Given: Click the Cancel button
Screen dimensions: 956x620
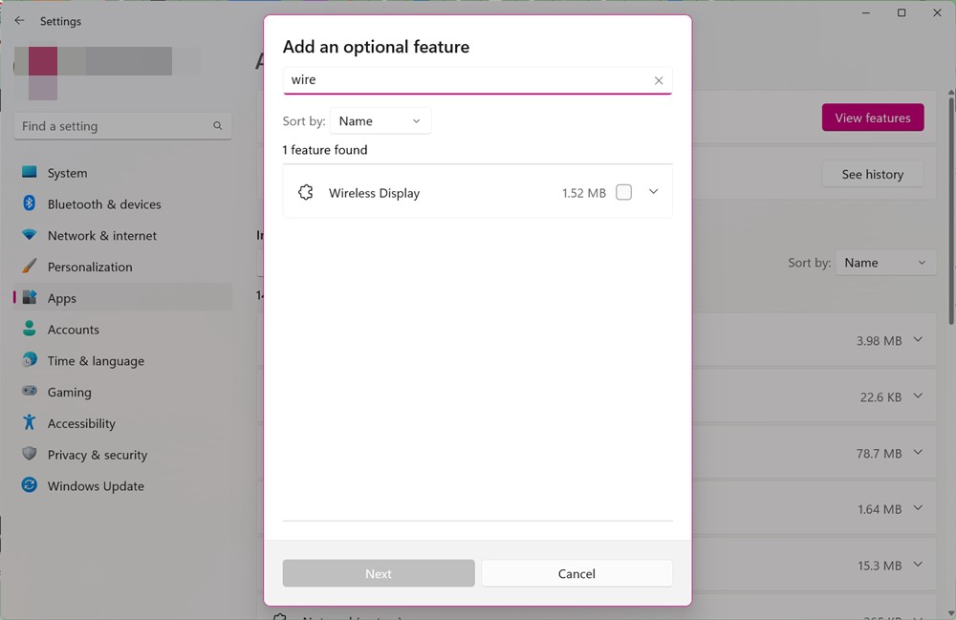Looking at the screenshot, I should click(576, 573).
